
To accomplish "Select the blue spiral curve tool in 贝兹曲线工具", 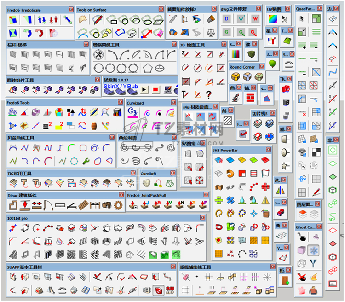I will pos(95,148).
